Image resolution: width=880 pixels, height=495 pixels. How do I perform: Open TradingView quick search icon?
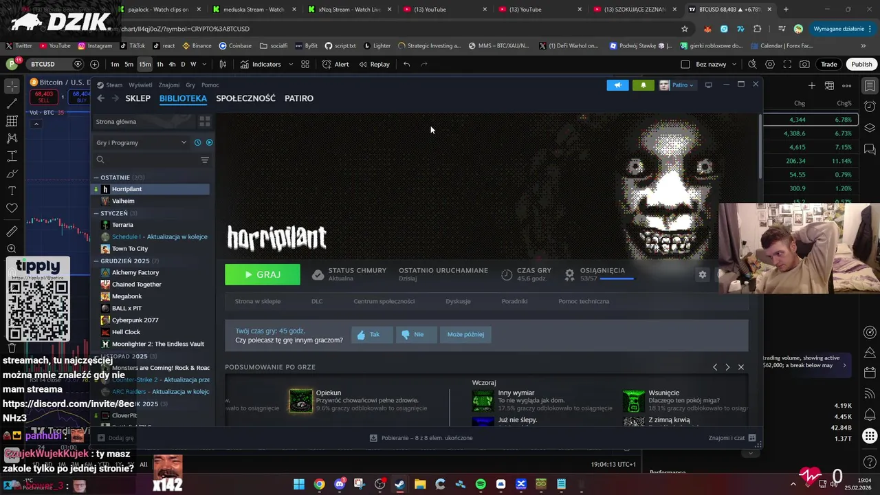pyautogui.click(x=752, y=64)
